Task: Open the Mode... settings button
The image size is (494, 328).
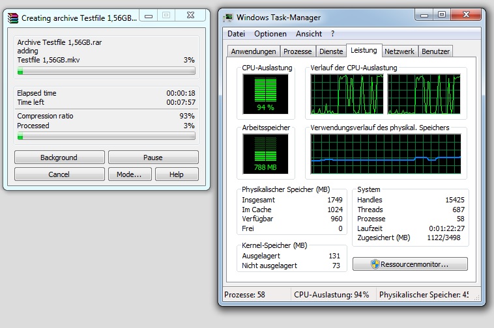Action: (130, 174)
